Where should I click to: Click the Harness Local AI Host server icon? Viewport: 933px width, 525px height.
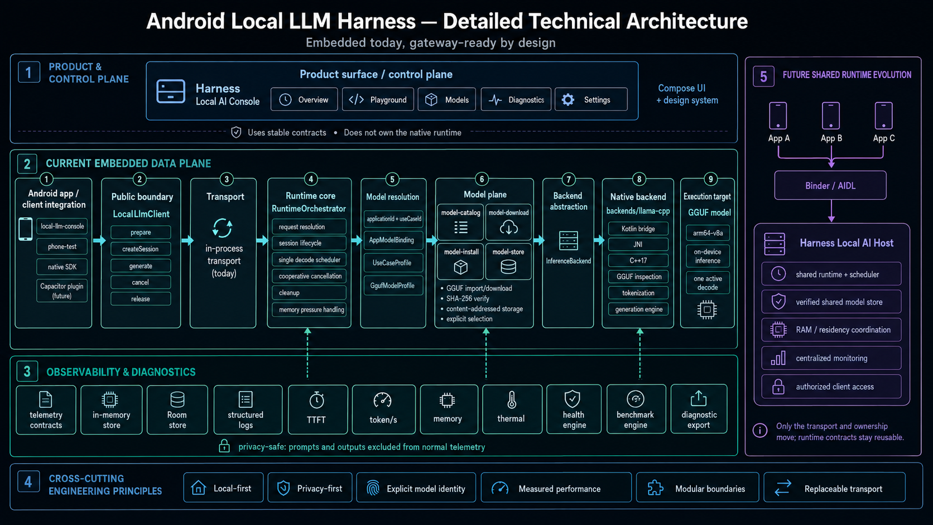[775, 244]
